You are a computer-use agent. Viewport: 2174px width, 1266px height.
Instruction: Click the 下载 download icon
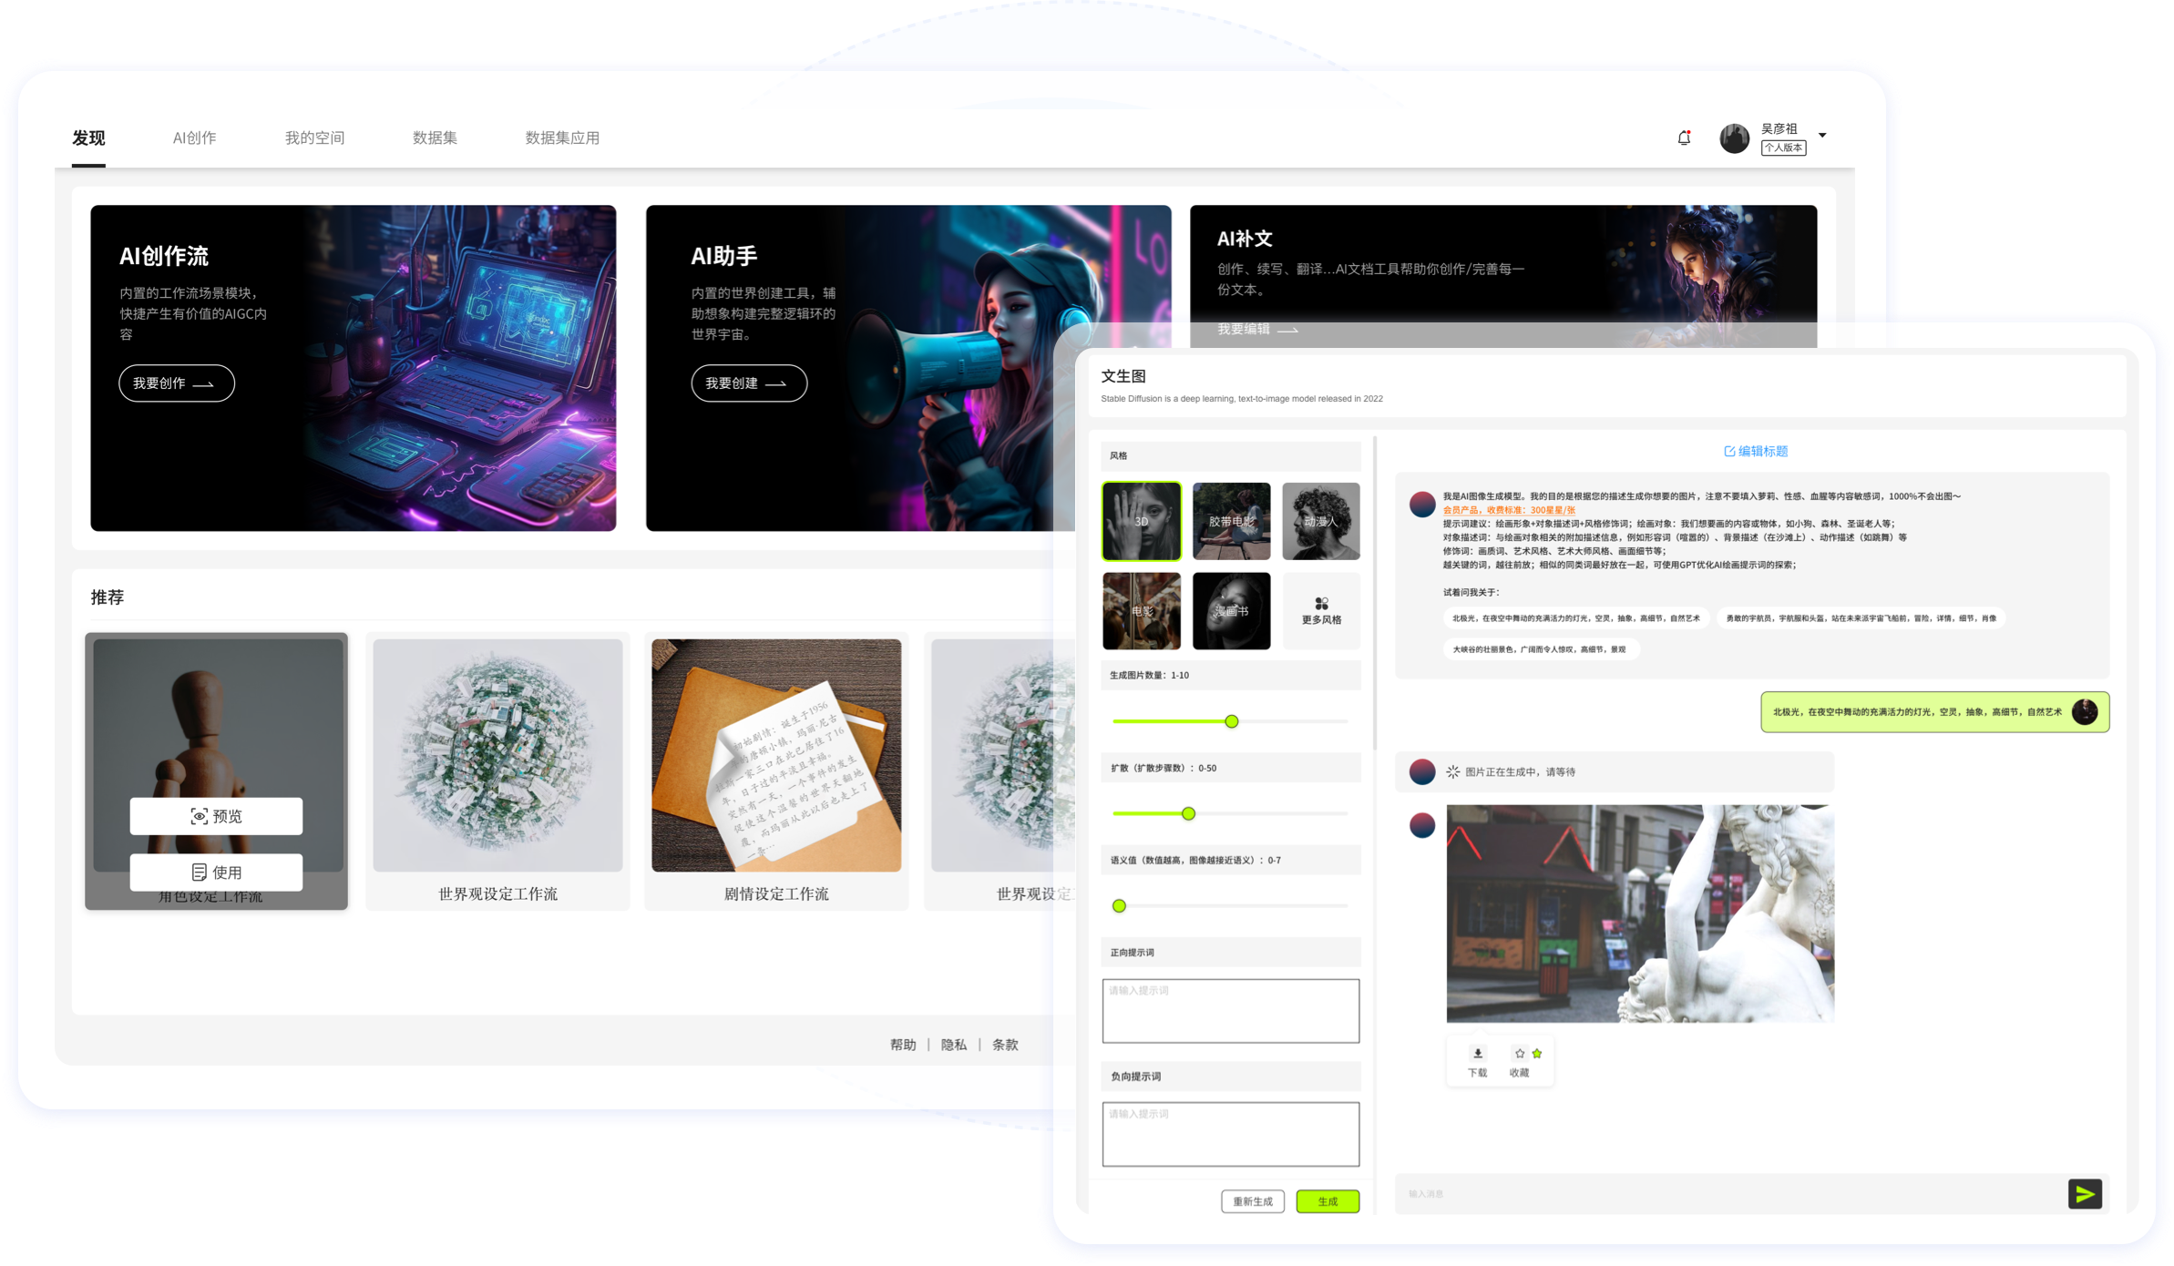tap(1477, 1054)
